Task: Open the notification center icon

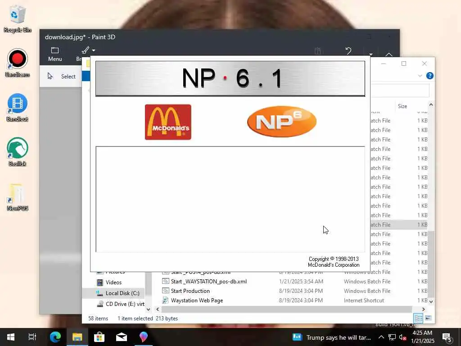Action: [447, 337]
